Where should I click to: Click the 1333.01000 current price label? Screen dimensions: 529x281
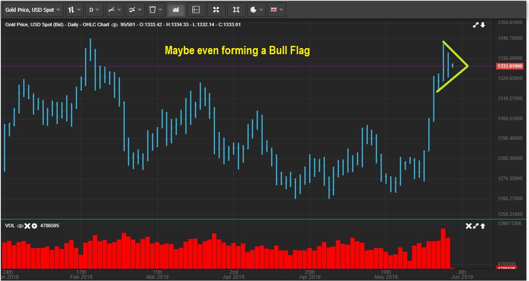coord(510,66)
